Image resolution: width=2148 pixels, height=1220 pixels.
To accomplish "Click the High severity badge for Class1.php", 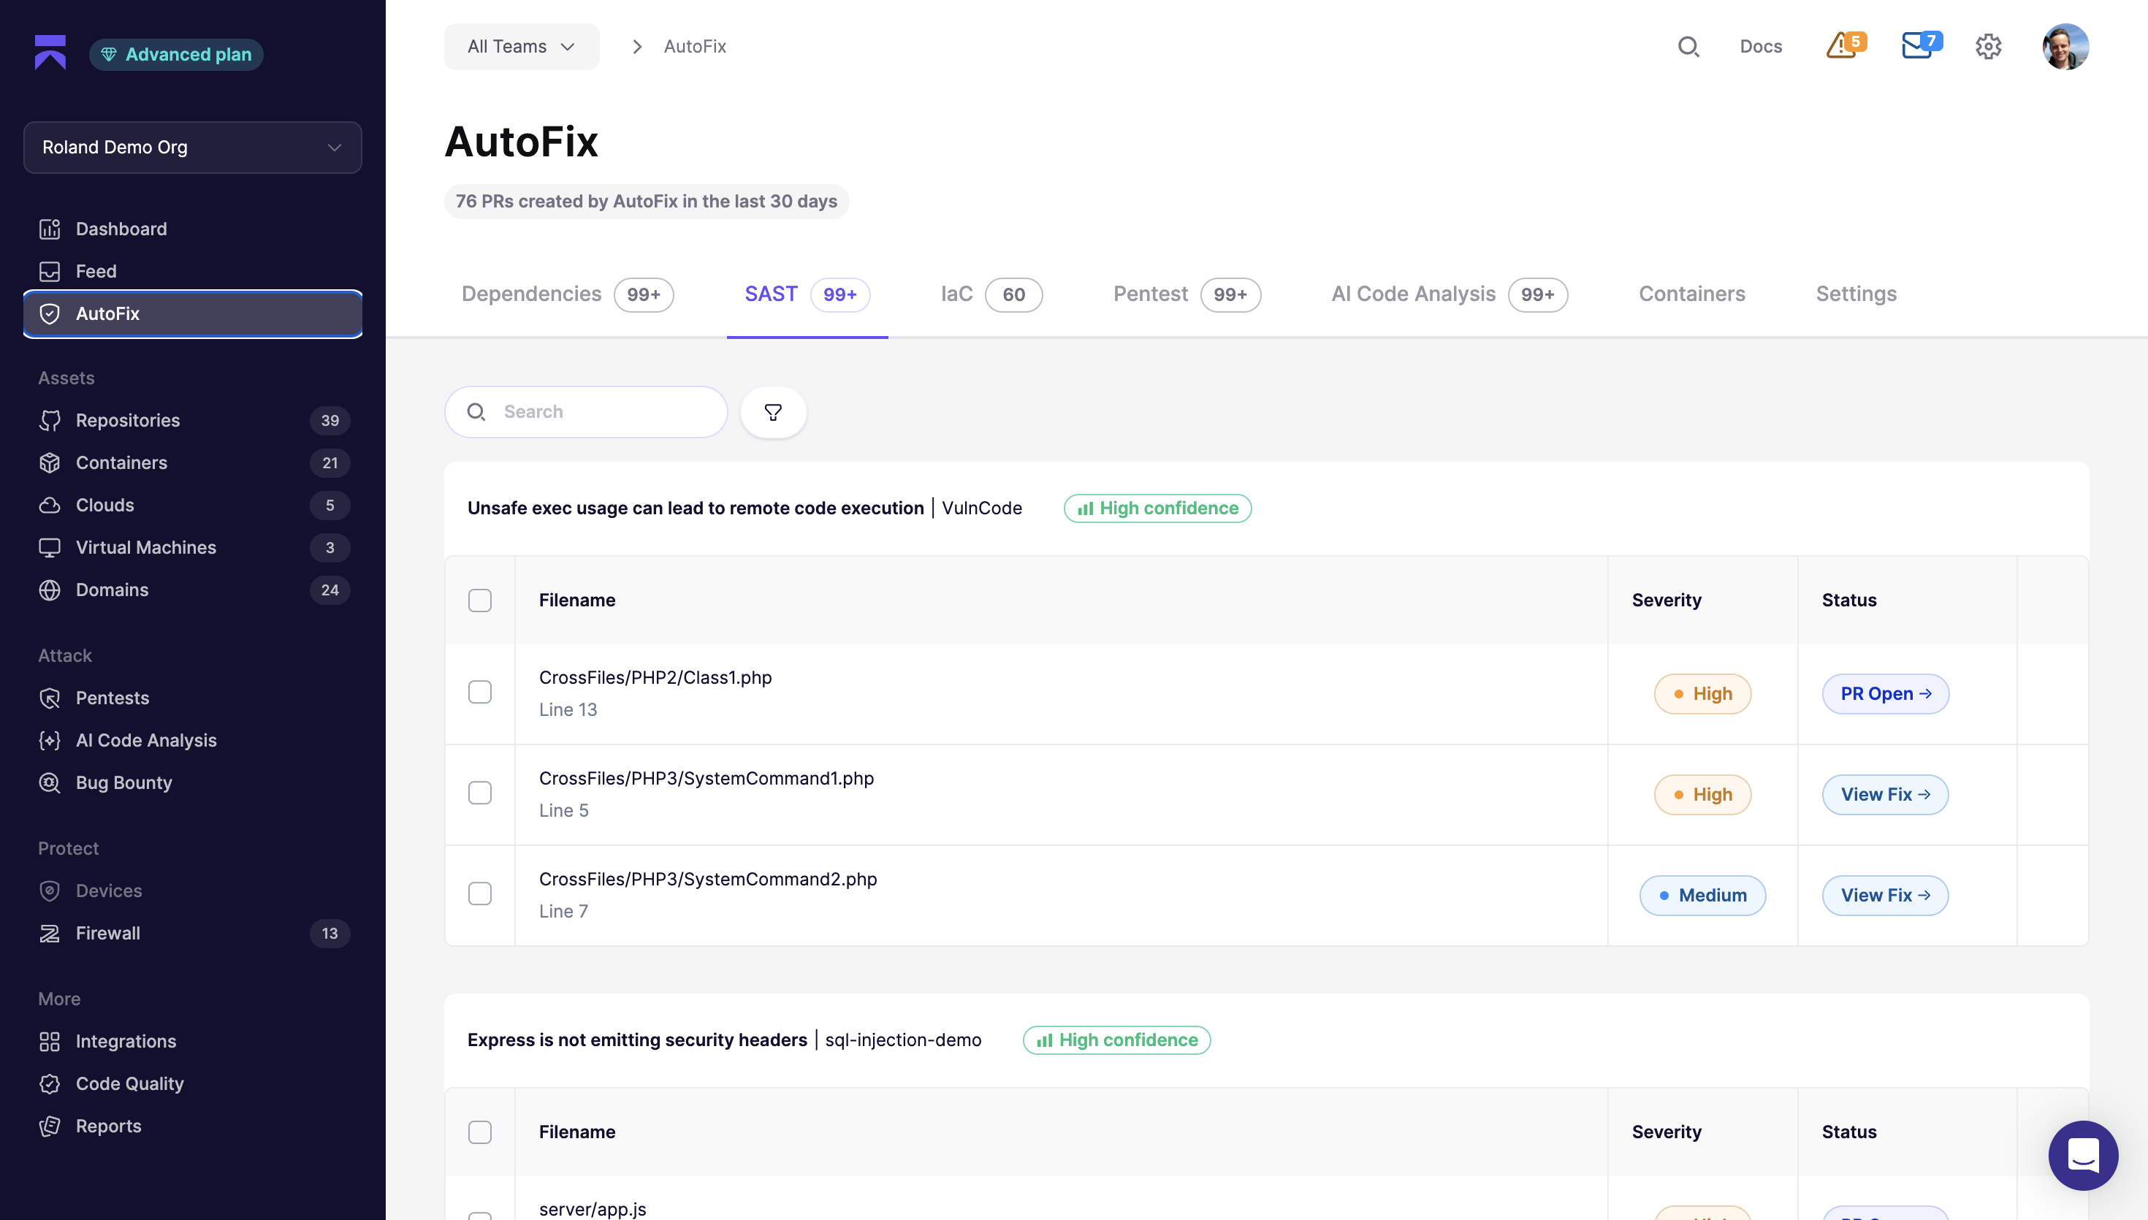I will 1702,694.
